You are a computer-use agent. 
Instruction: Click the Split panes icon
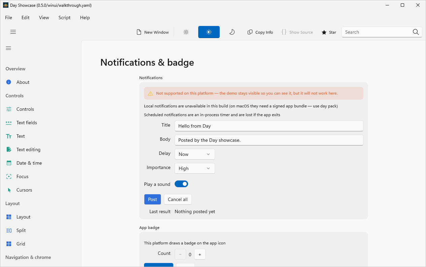(x=9, y=230)
